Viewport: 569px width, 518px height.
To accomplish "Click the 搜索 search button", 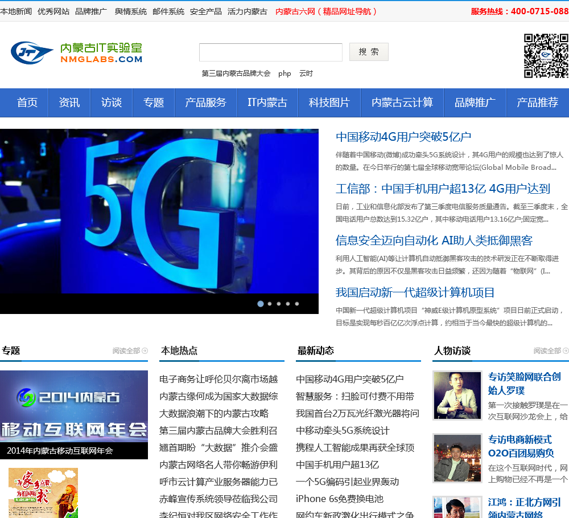I will pos(369,52).
